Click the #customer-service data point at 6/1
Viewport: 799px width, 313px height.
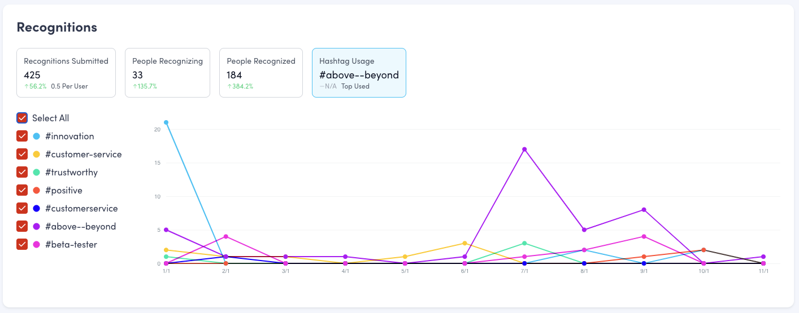pos(464,243)
